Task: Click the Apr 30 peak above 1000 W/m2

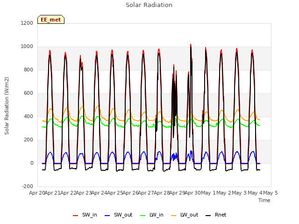Action: tap(191, 45)
